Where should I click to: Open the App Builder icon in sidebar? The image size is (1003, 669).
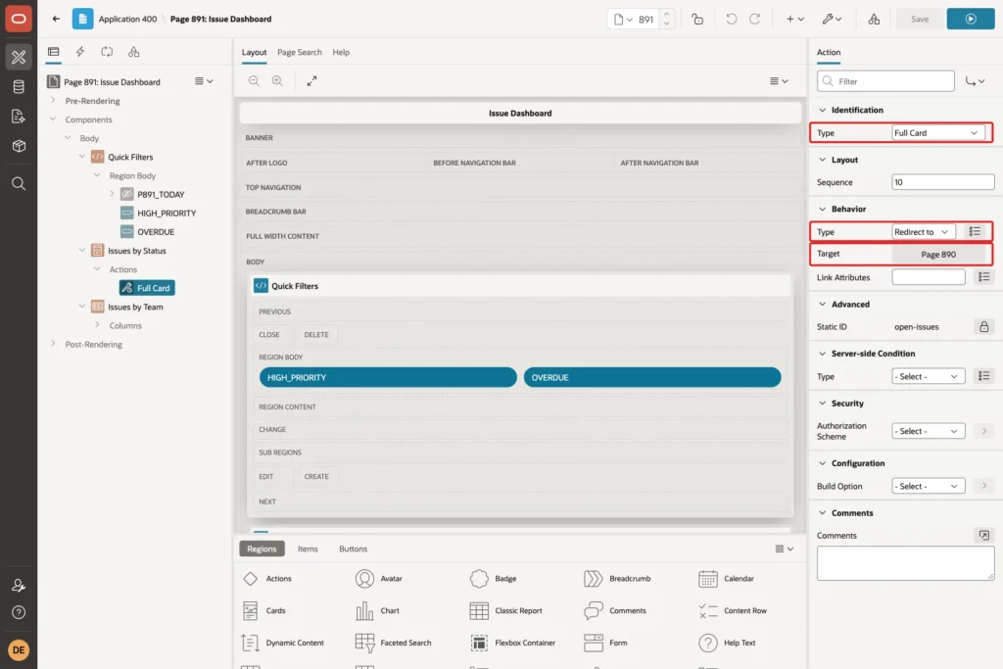[19, 57]
